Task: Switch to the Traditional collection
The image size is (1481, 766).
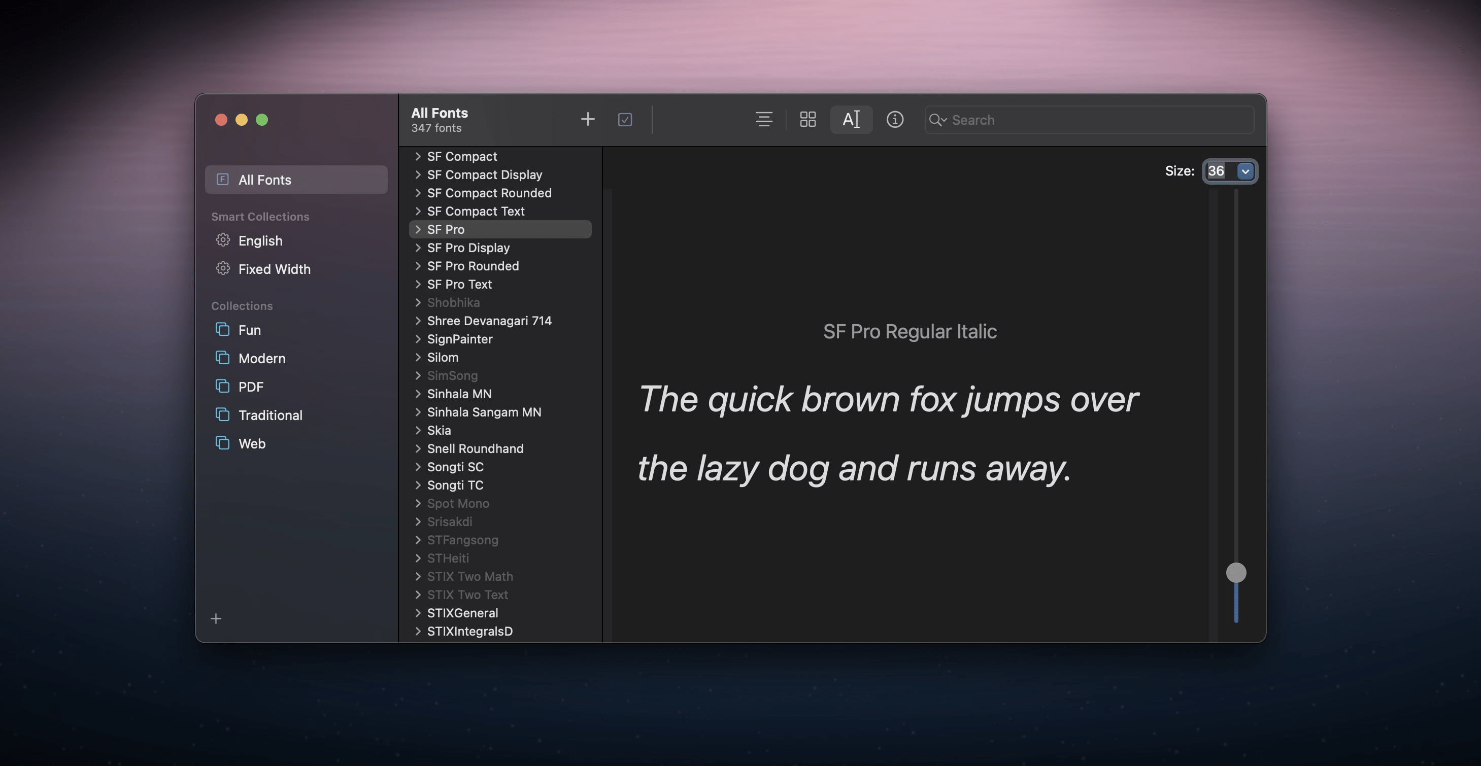Action: [270, 414]
